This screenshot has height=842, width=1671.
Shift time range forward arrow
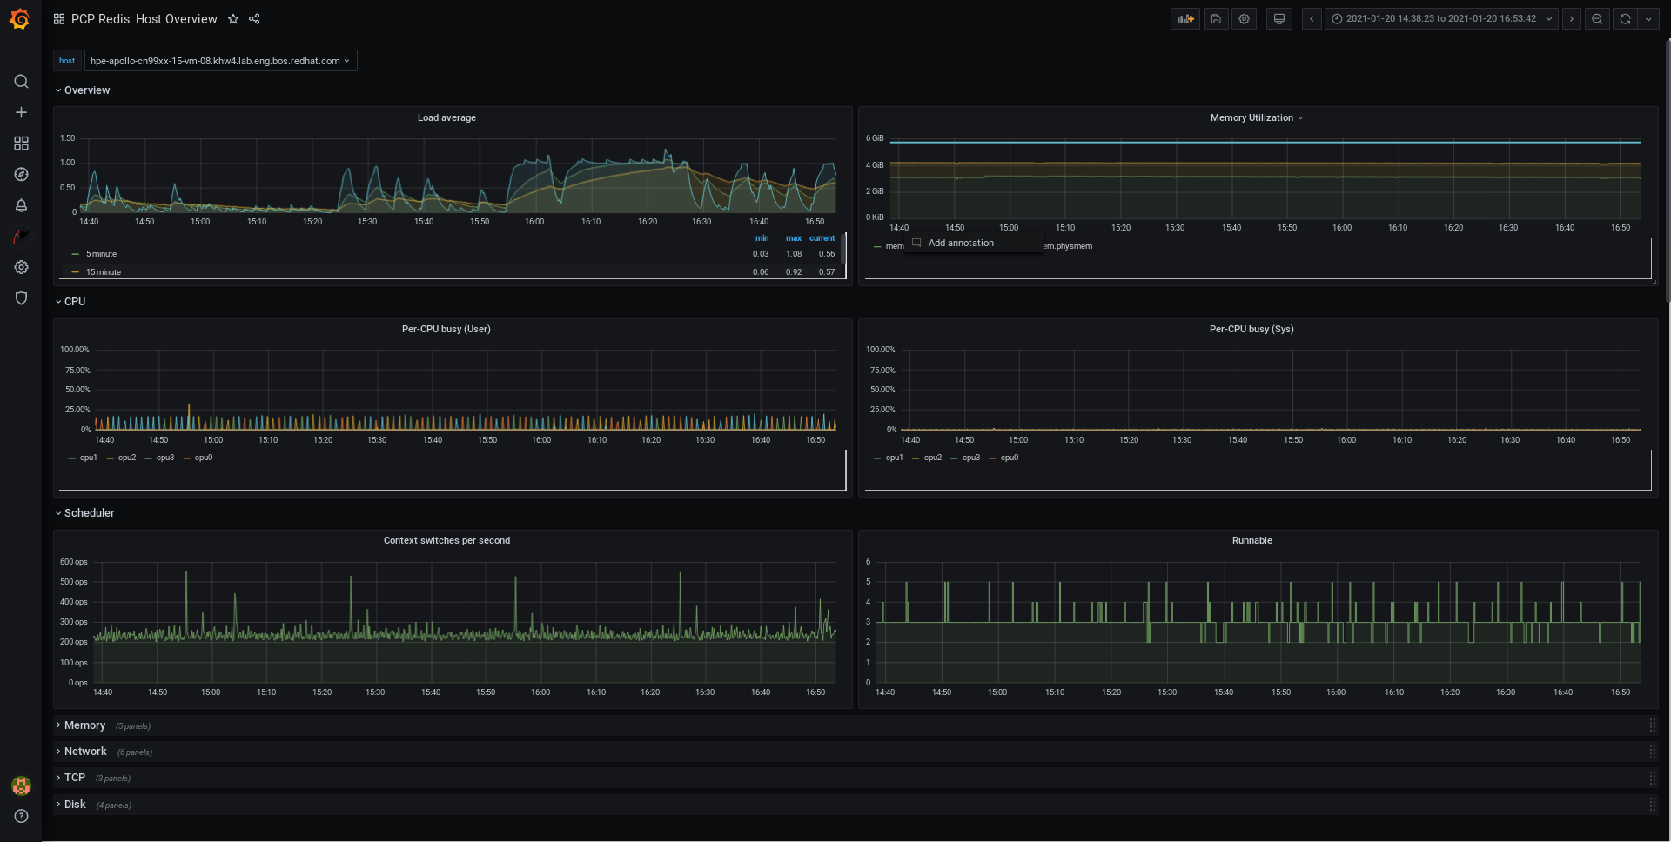coord(1571,19)
